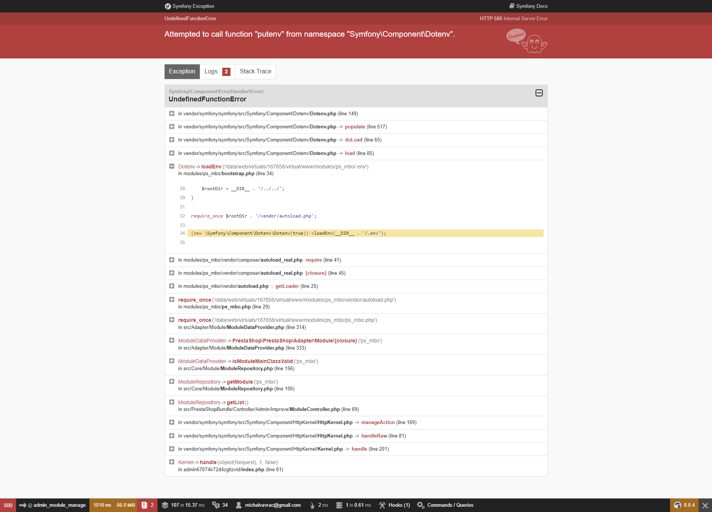
Task: Open the user security icon panel
Action: pyautogui.click(x=239, y=505)
